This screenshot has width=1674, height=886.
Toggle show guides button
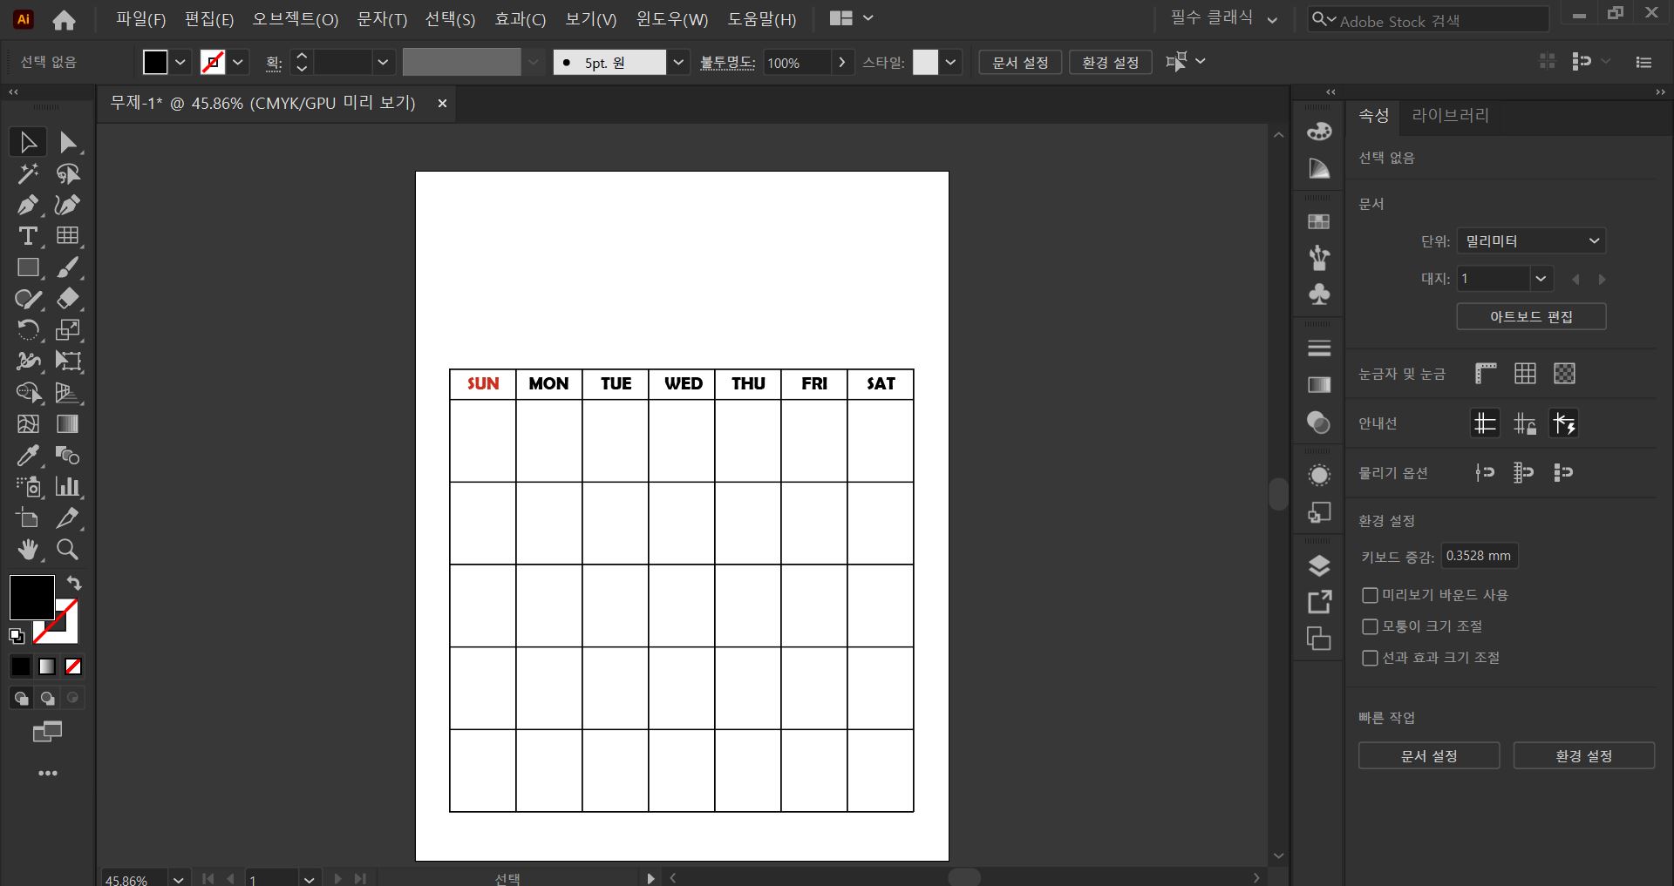(x=1485, y=423)
